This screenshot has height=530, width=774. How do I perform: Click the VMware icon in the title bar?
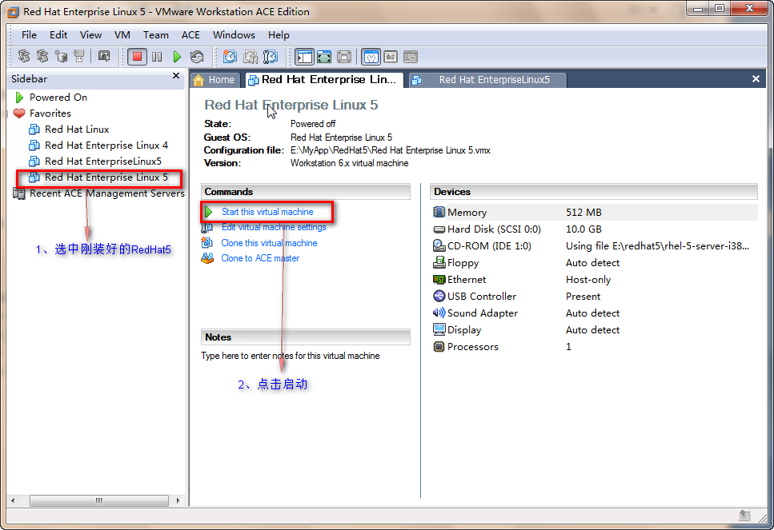click(14, 11)
